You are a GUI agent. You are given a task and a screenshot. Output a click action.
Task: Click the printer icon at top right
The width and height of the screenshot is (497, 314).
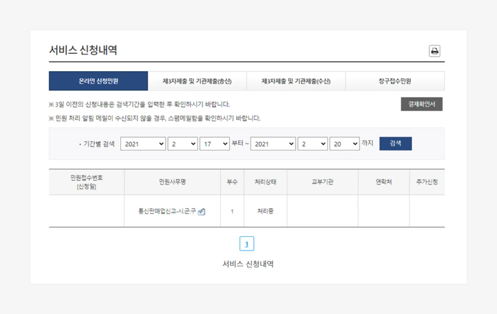click(434, 51)
